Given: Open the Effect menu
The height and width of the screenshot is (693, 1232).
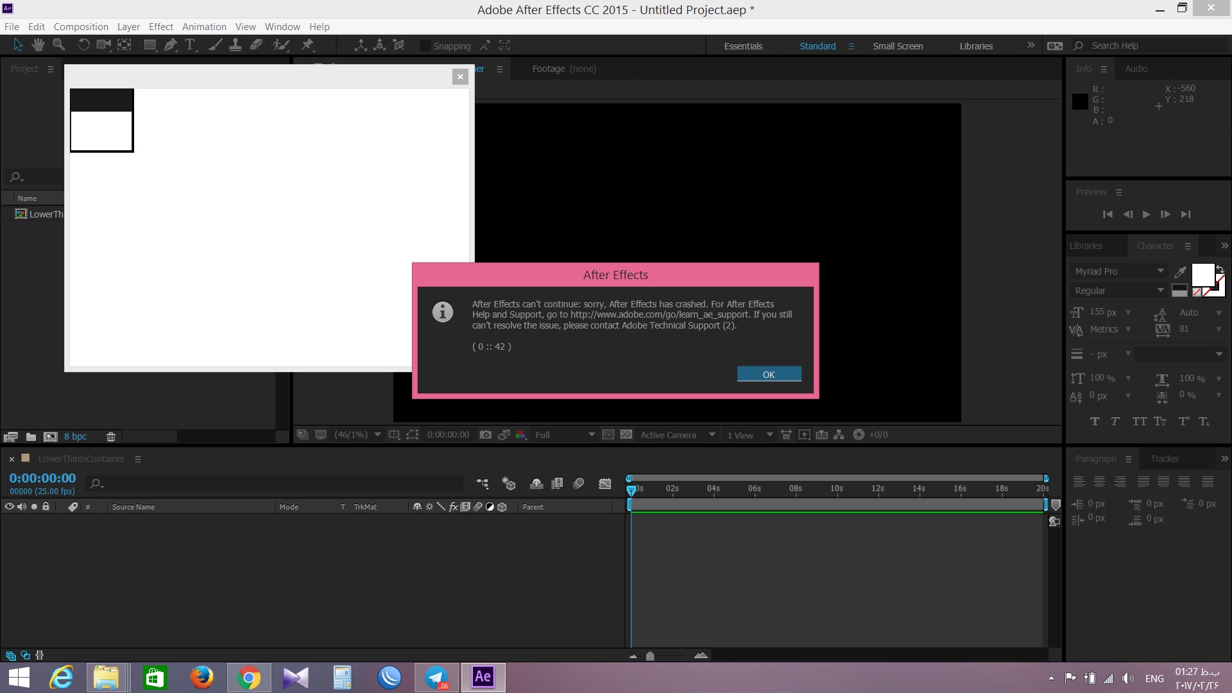Looking at the screenshot, I should tap(161, 27).
